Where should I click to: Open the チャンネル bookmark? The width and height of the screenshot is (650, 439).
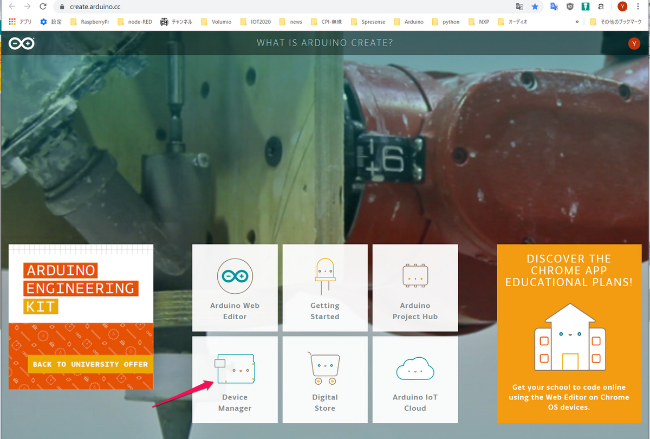(x=176, y=22)
